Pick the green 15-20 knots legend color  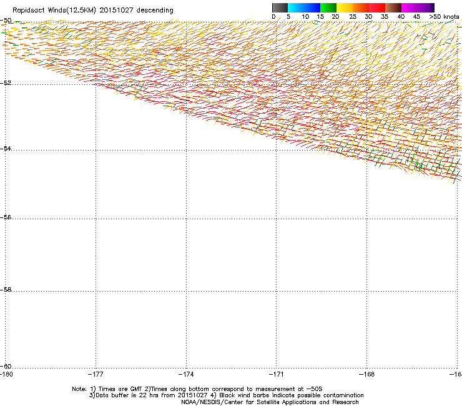click(328, 7)
